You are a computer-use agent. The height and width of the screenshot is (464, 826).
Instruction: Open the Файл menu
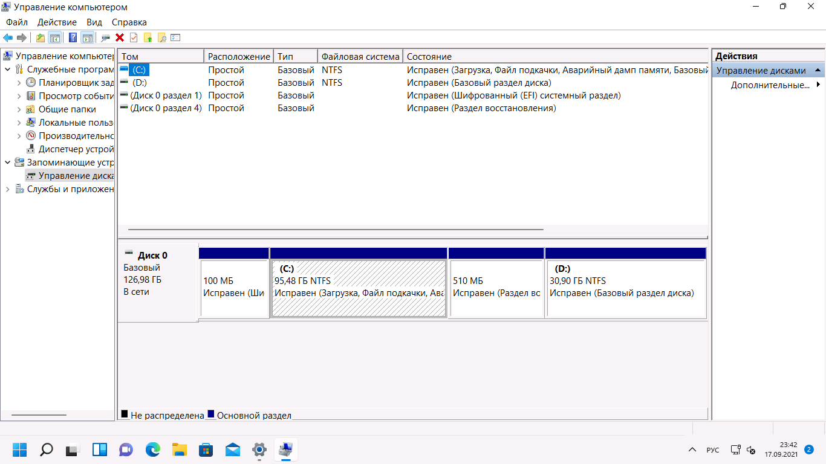[17, 22]
